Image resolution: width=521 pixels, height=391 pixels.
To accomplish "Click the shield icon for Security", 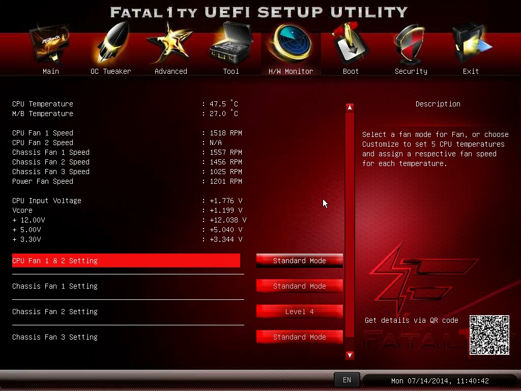I will 410,45.
